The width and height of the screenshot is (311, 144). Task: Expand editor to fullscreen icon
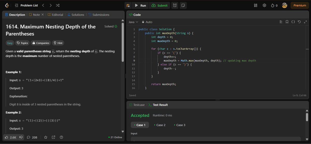click(x=305, y=22)
